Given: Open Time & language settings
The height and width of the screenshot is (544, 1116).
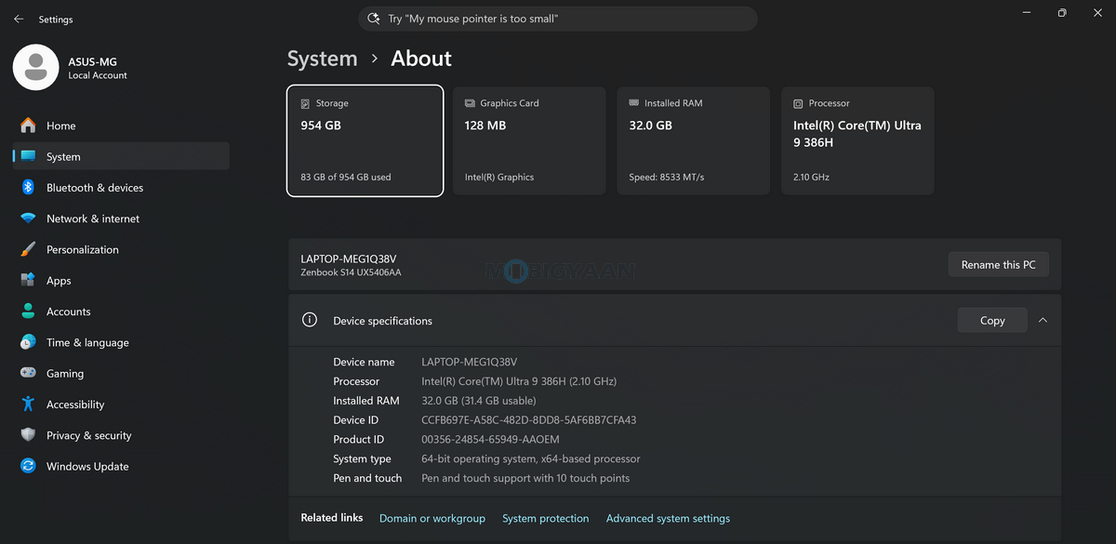Looking at the screenshot, I should 121,342.
